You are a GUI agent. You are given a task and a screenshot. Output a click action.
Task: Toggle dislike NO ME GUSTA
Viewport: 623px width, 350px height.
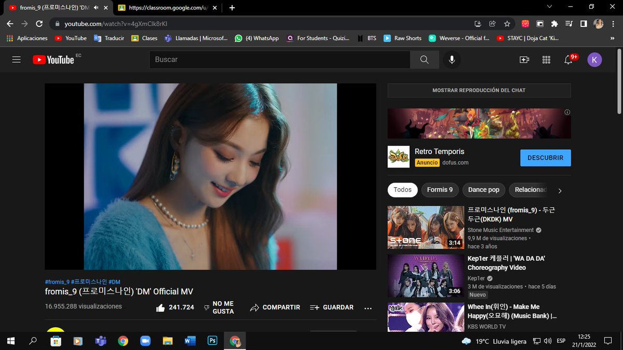pyautogui.click(x=219, y=307)
